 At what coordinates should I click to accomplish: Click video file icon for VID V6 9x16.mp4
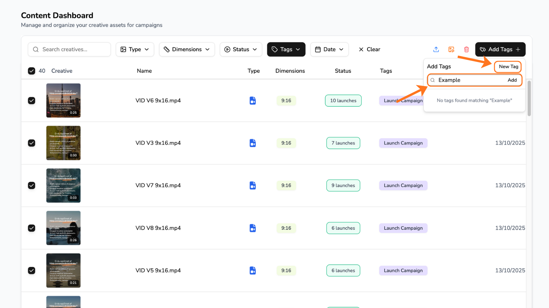click(253, 101)
